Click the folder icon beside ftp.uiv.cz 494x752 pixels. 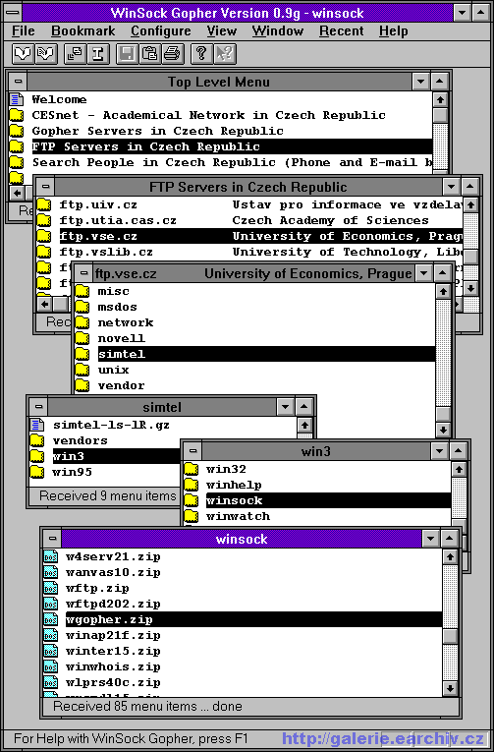44,205
